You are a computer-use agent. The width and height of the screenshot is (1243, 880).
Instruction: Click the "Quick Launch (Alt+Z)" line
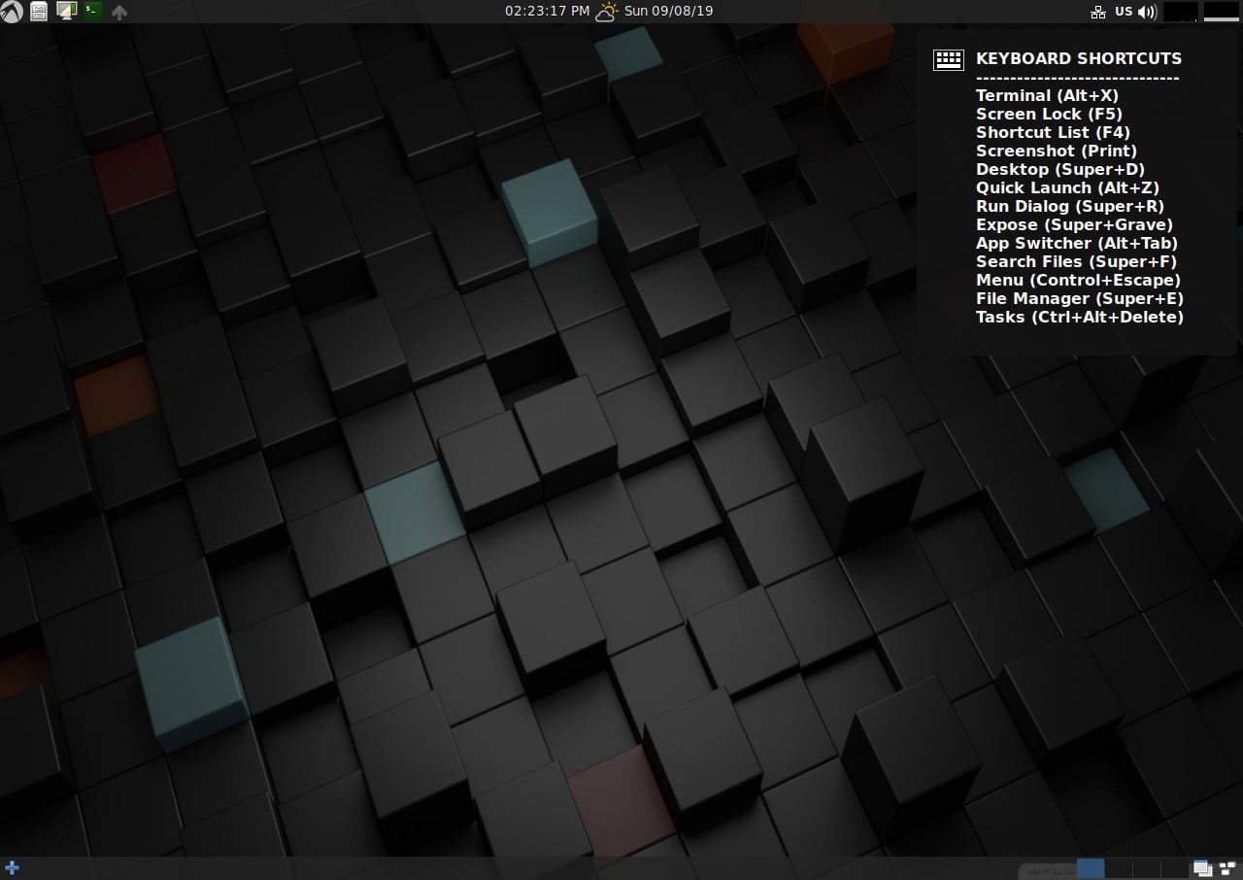pyautogui.click(x=1067, y=187)
